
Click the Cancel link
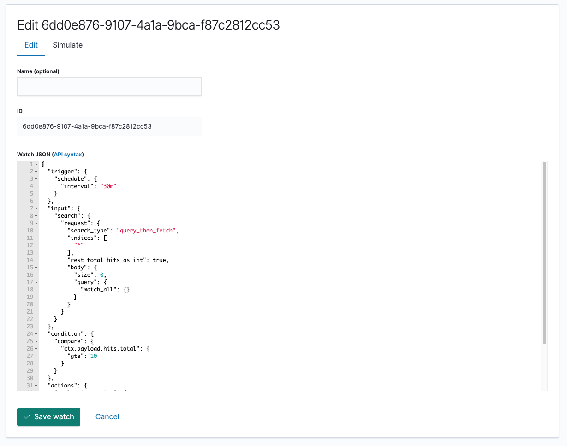coord(107,417)
